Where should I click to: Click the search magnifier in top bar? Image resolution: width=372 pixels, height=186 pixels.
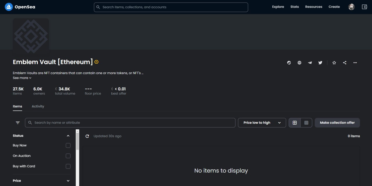pyautogui.click(x=98, y=7)
